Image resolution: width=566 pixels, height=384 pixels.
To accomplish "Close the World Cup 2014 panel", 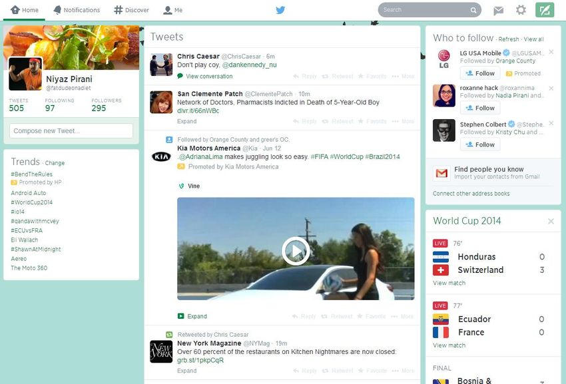I will pos(551,221).
